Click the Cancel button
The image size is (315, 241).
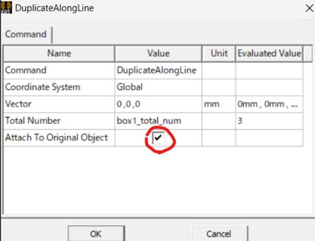coord(219,234)
